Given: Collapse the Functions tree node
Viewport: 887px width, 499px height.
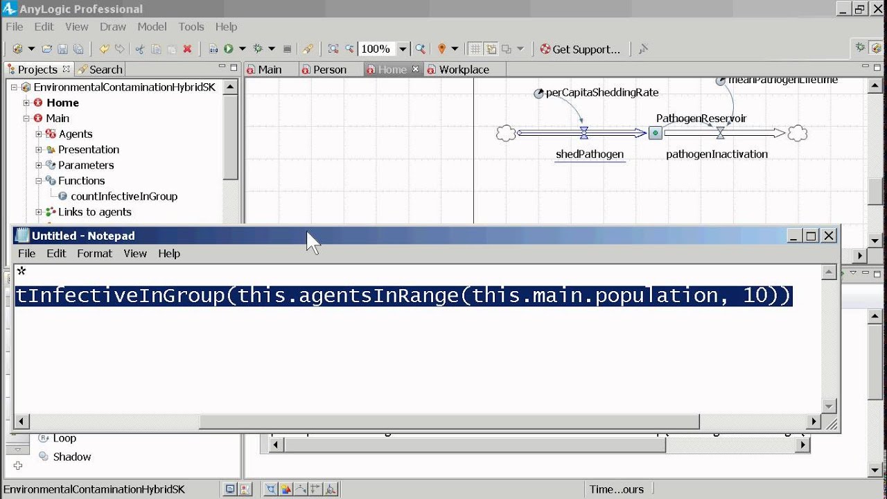Looking at the screenshot, I should 39,181.
